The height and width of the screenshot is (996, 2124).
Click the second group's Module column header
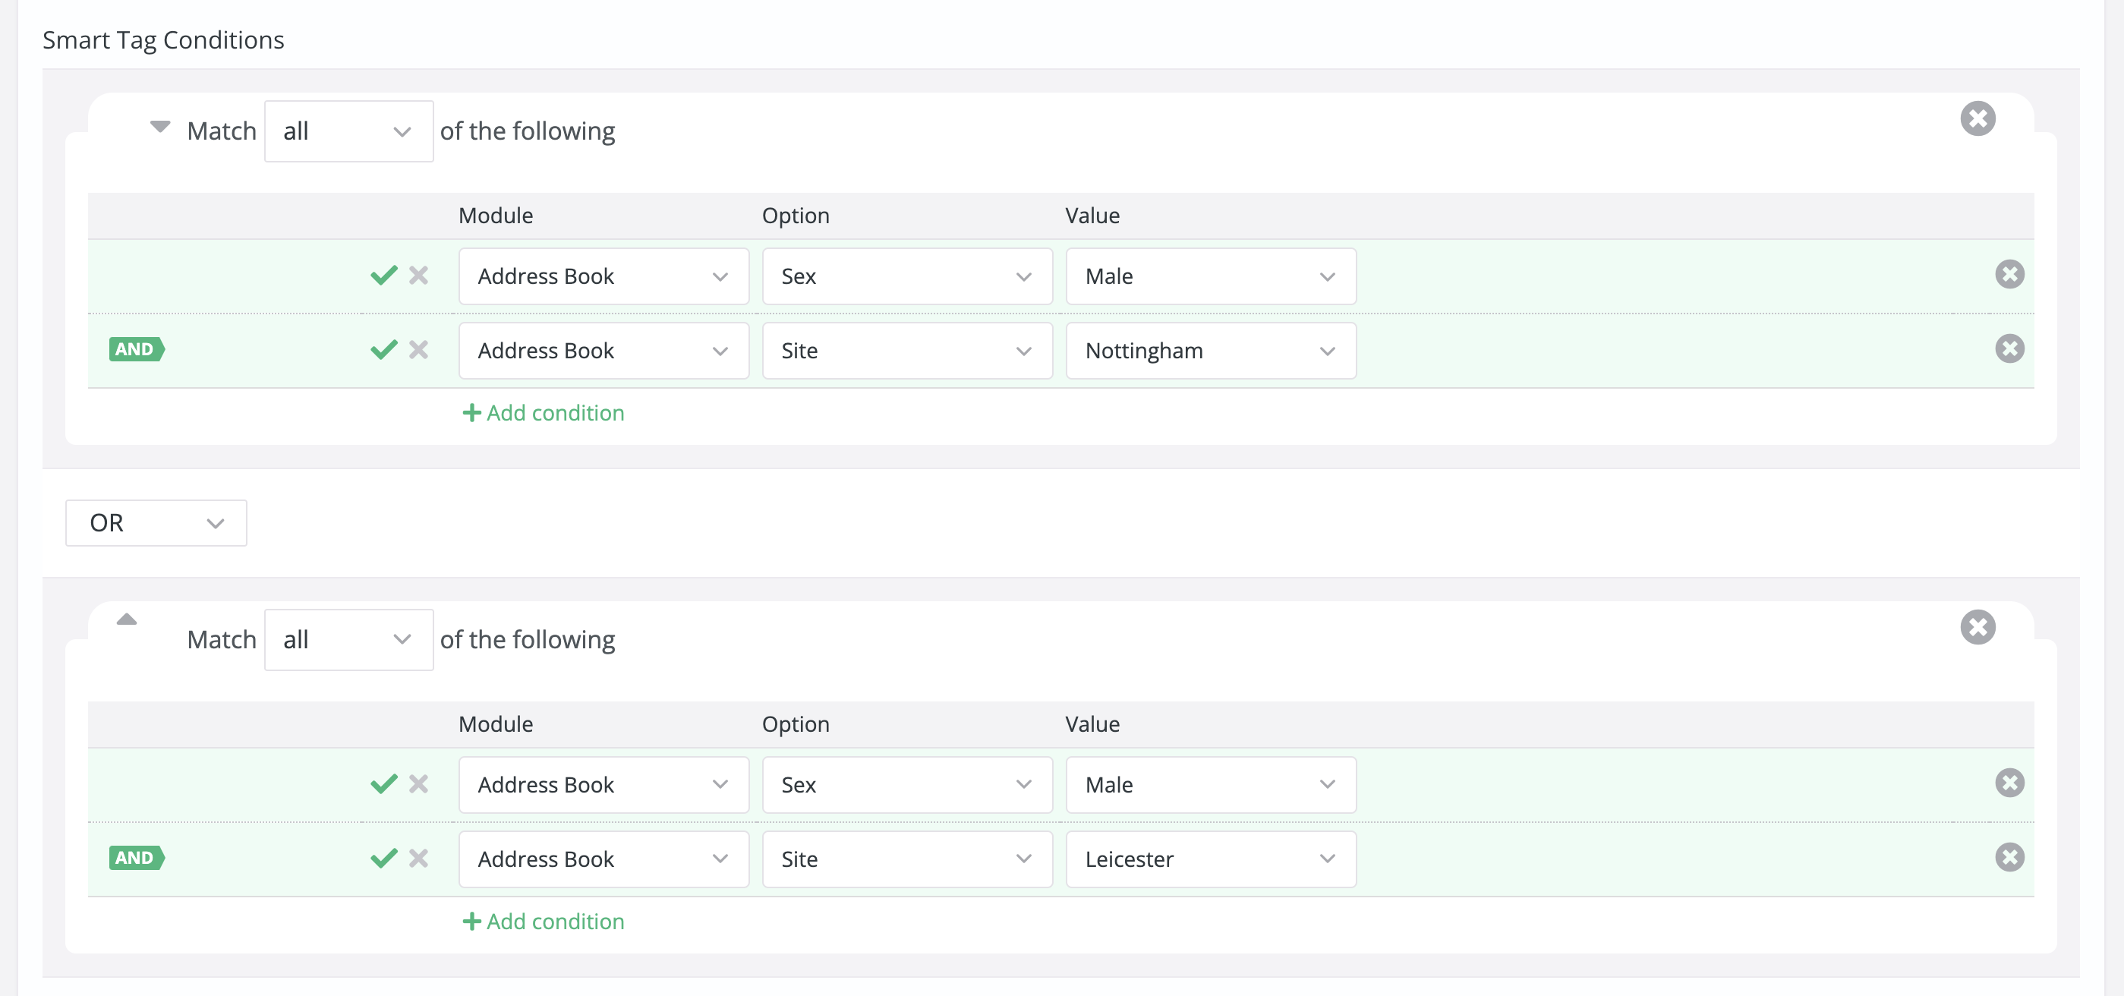click(496, 725)
